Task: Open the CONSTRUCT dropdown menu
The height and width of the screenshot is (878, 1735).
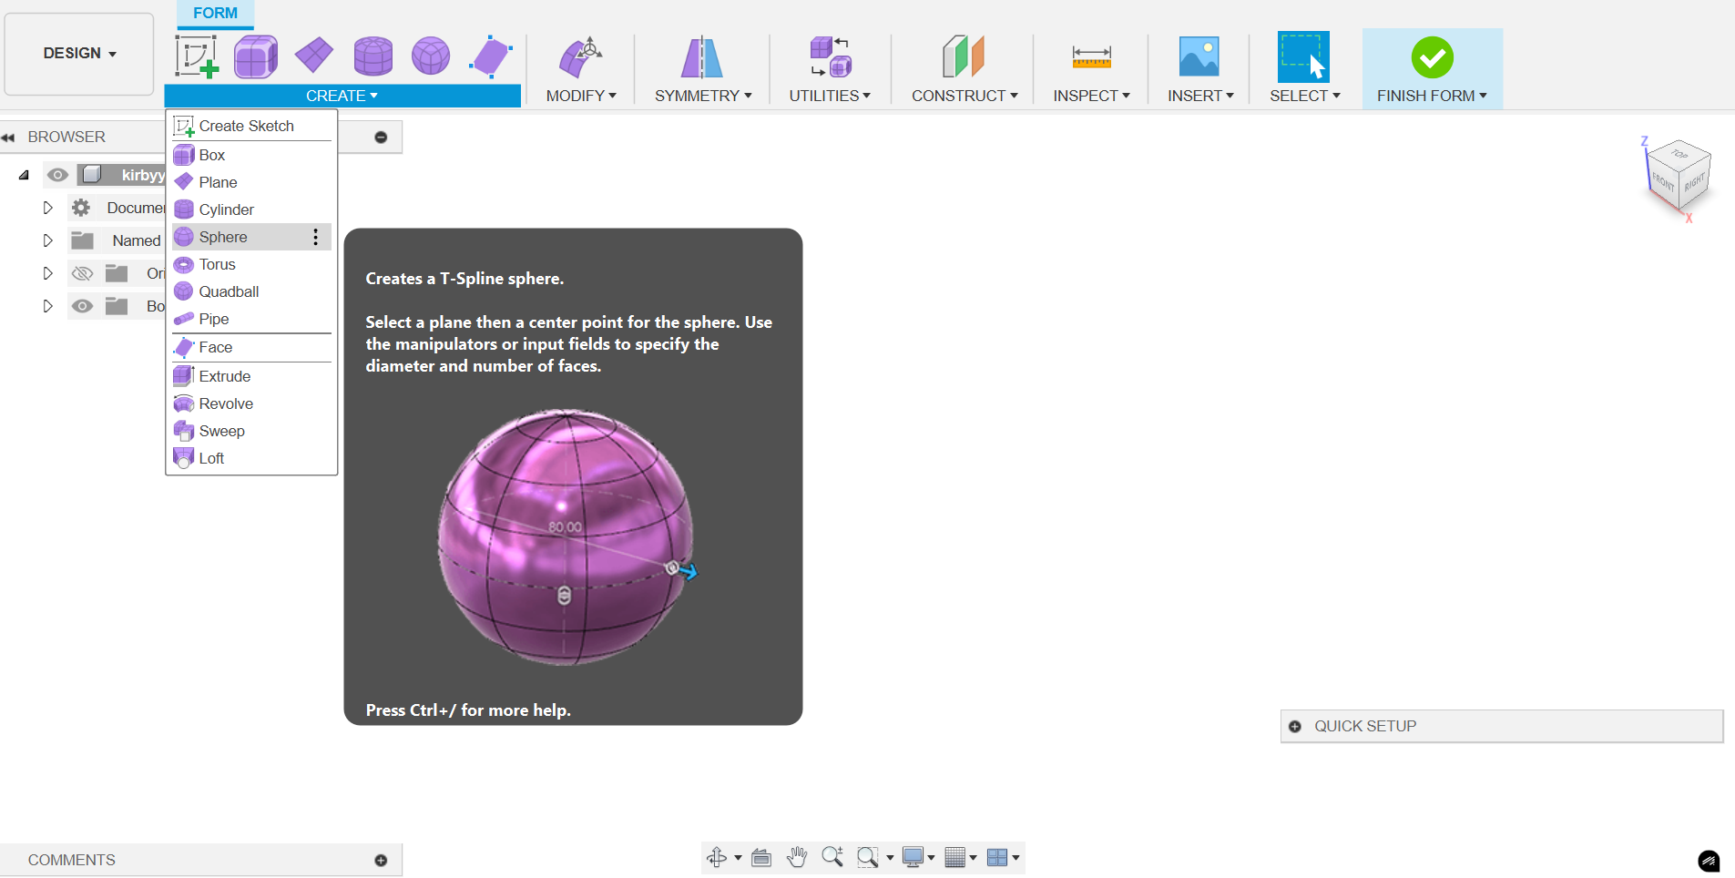Action: 964,96
